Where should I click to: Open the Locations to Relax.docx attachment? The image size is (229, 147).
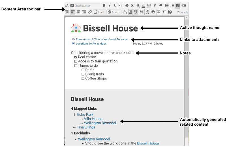(91, 44)
